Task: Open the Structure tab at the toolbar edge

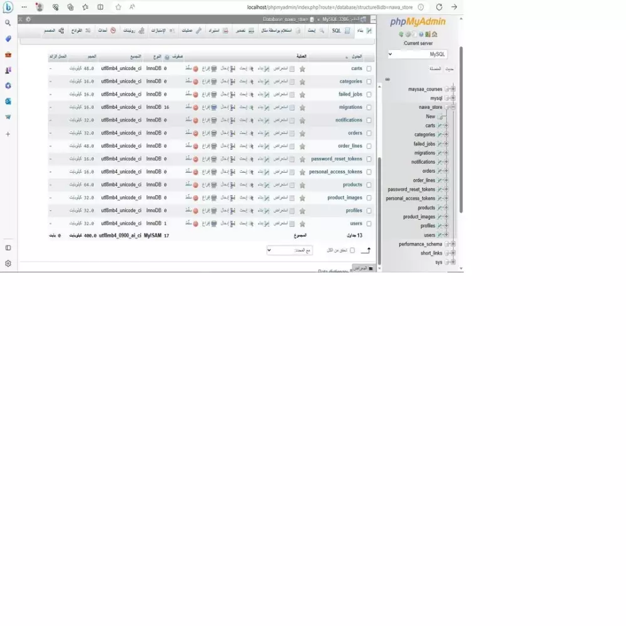Action: pyautogui.click(x=364, y=31)
